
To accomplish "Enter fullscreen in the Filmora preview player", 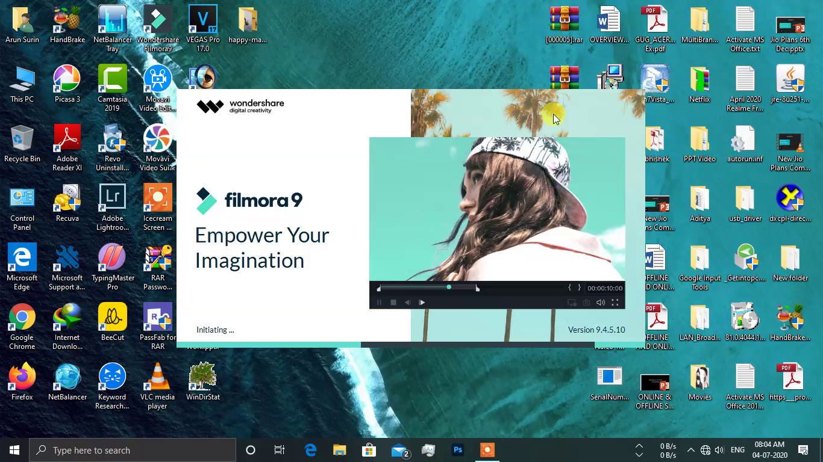I will point(615,303).
